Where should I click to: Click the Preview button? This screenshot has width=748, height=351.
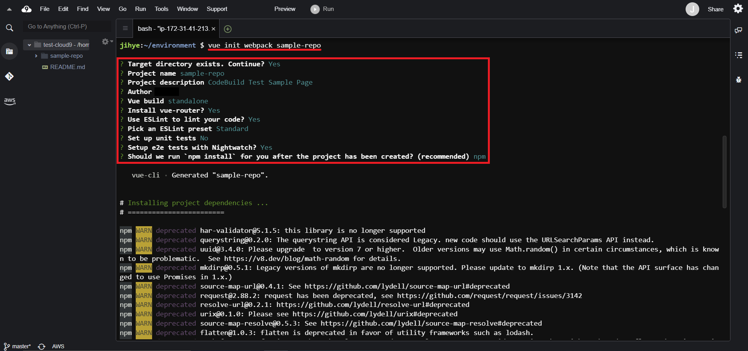coord(285,9)
